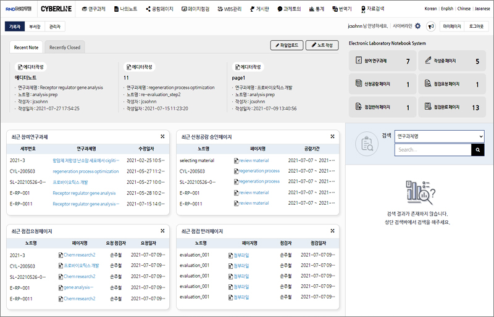The height and width of the screenshot is (317, 494).
Task: Open the regeneration process optimization project link
Action: pyautogui.click(x=85, y=171)
